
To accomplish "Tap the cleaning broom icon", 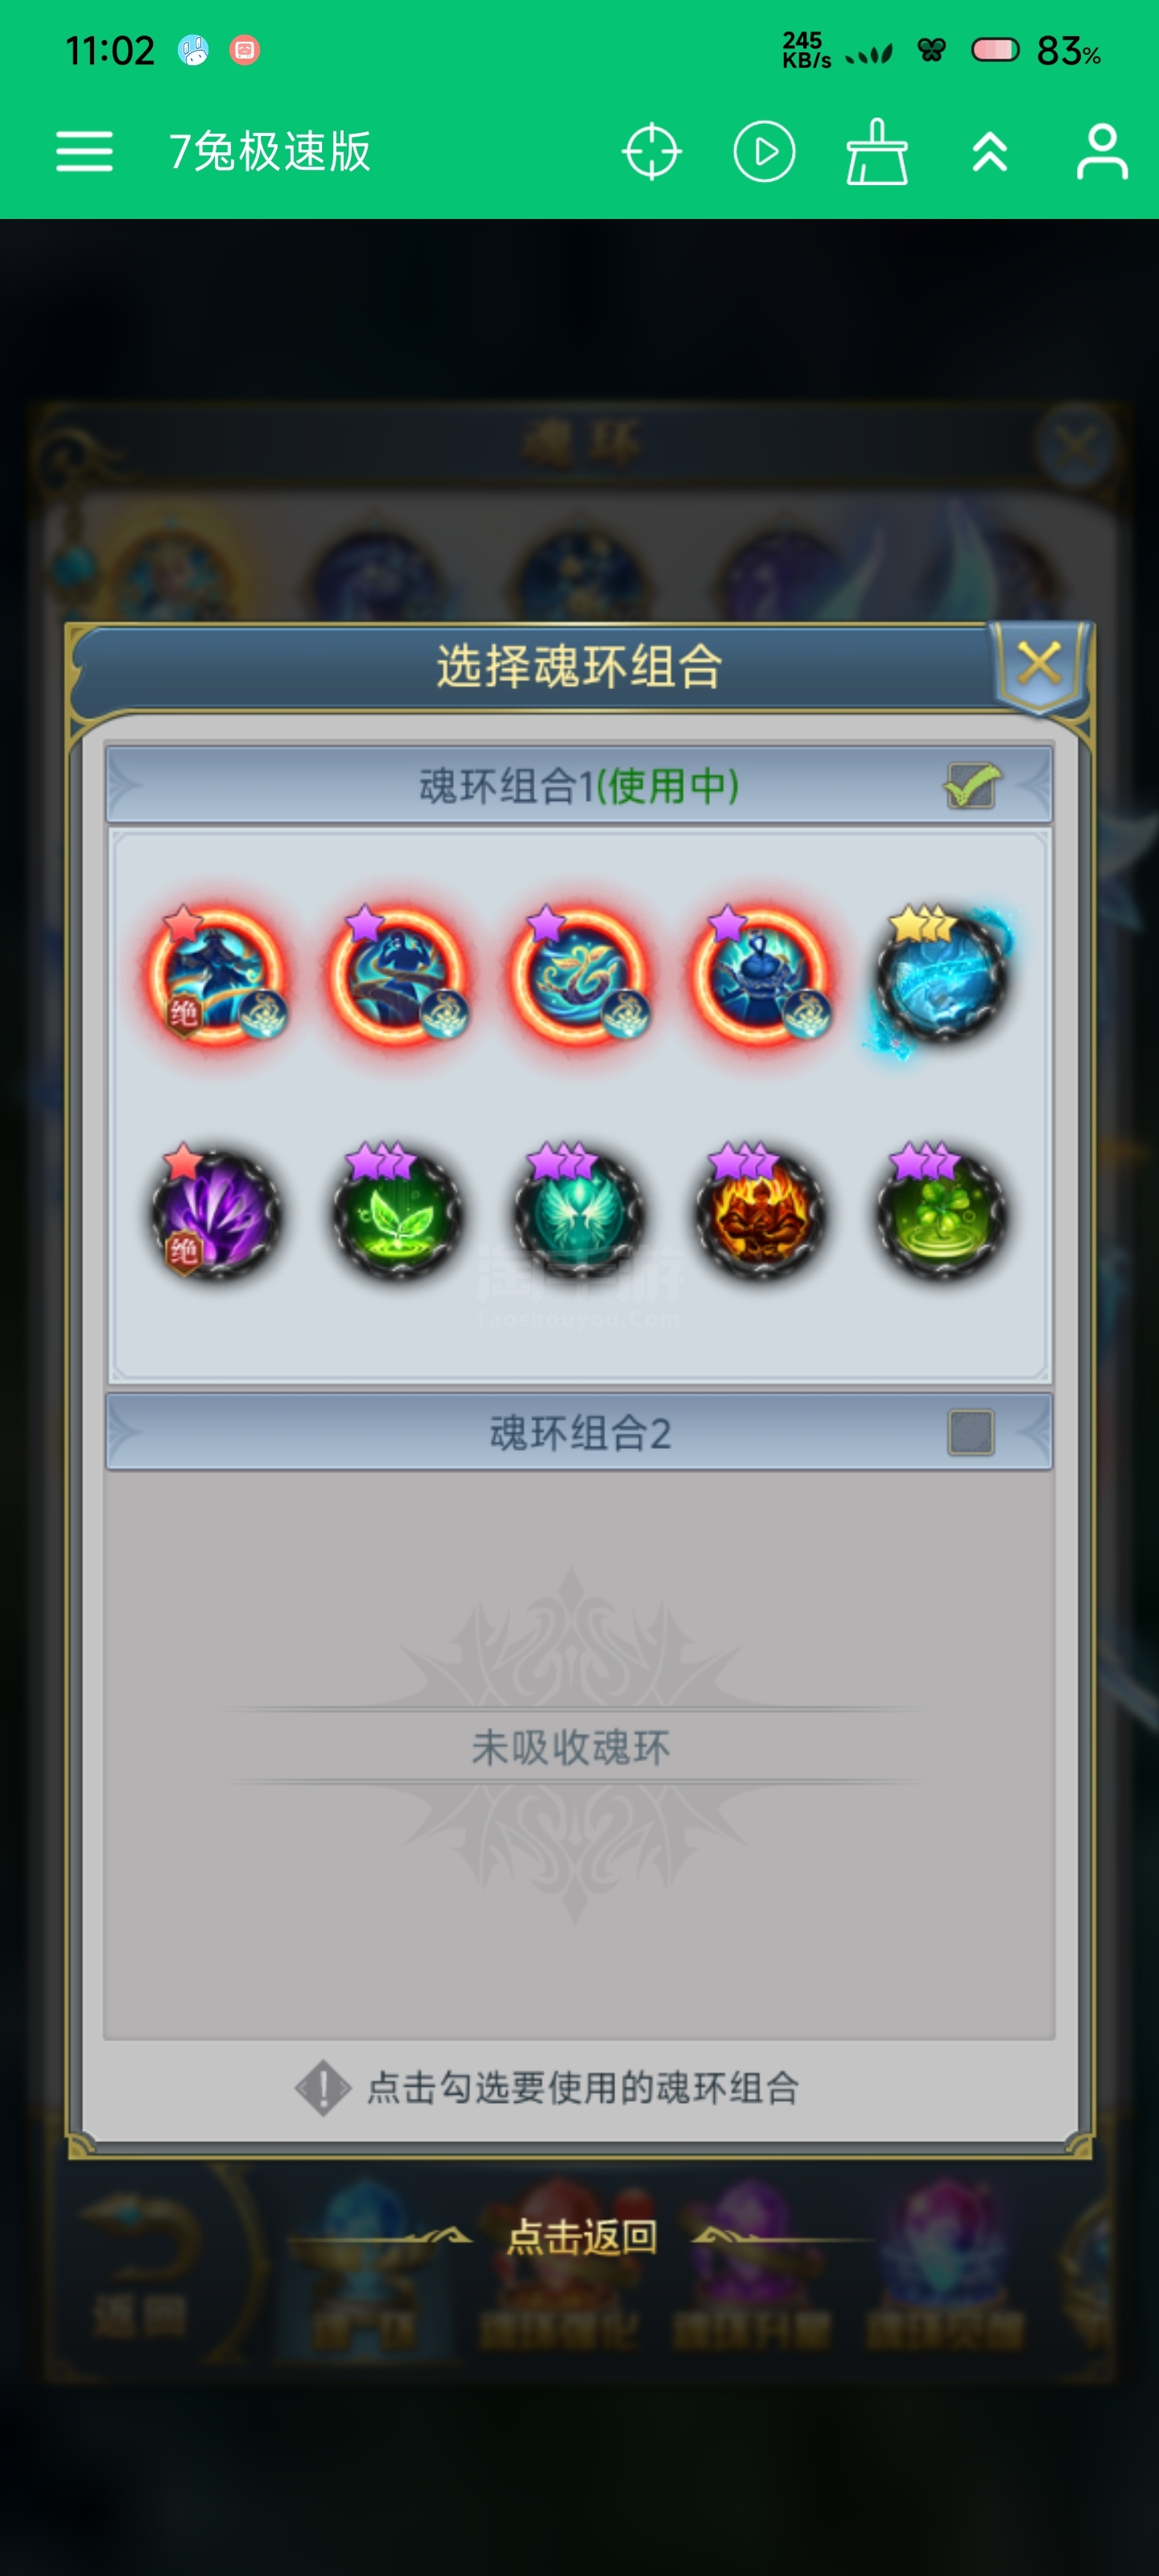I will 877,152.
